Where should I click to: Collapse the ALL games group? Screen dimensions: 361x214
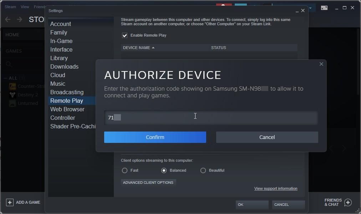coord(5,78)
